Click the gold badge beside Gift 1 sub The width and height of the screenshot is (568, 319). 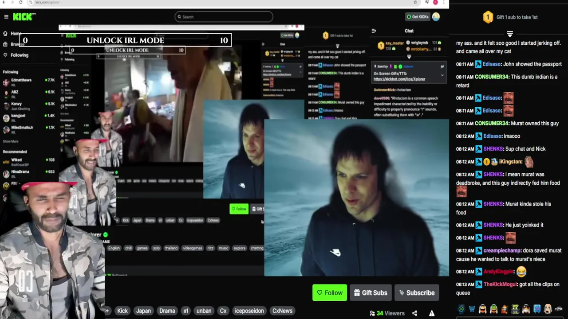pyautogui.click(x=488, y=17)
